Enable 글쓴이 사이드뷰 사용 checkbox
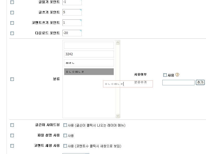Viewport: 206px width, 154px height. click(65, 125)
